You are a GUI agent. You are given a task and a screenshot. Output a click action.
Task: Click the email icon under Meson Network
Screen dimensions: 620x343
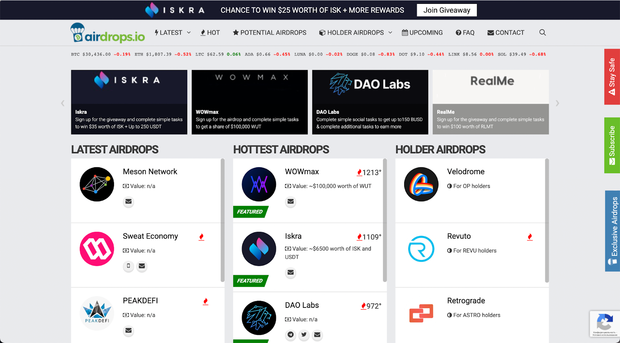[129, 202]
